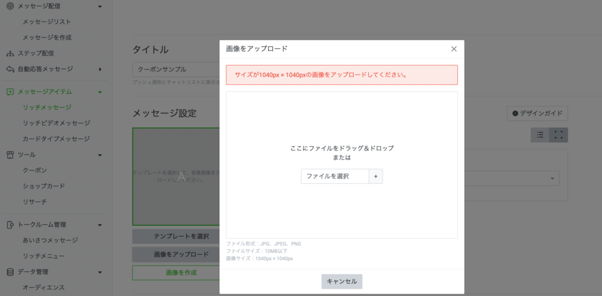Close the 画像をアップロード dialog with X

pyautogui.click(x=454, y=49)
